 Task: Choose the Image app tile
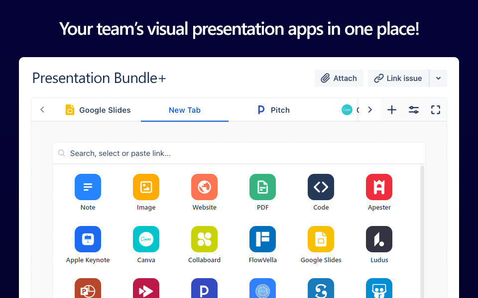point(146,187)
